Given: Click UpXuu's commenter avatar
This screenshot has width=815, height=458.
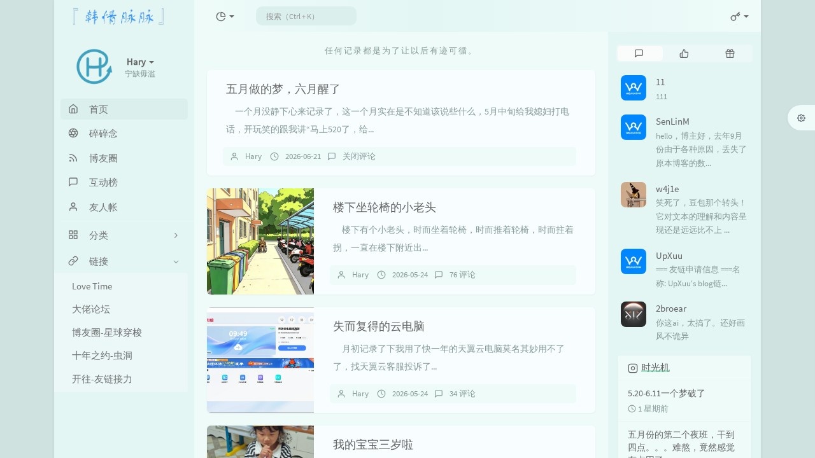Looking at the screenshot, I should coord(634,261).
